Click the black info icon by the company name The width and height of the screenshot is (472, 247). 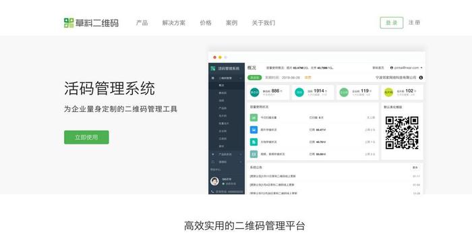[x=421, y=78]
